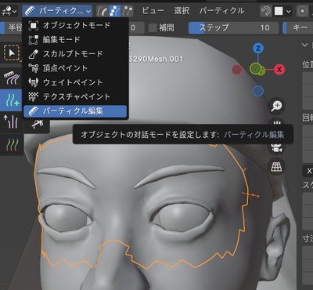Click the Z axis on navigation gizmo
The height and width of the screenshot is (290, 313).
[x=258, y=49]
